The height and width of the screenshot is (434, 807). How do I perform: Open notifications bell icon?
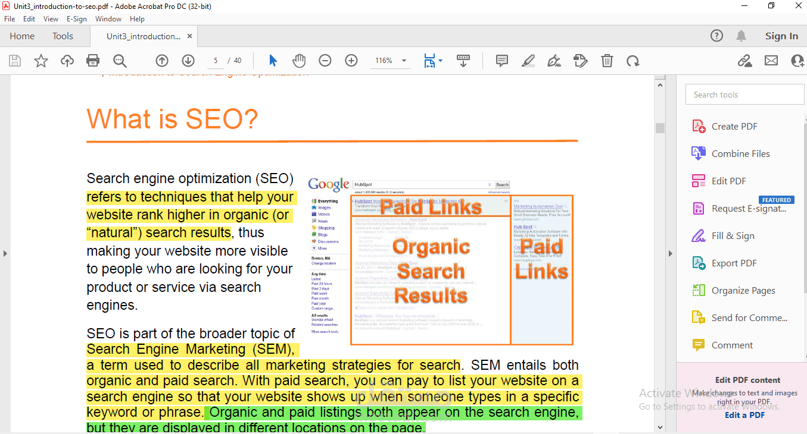(x=741, y=36)
